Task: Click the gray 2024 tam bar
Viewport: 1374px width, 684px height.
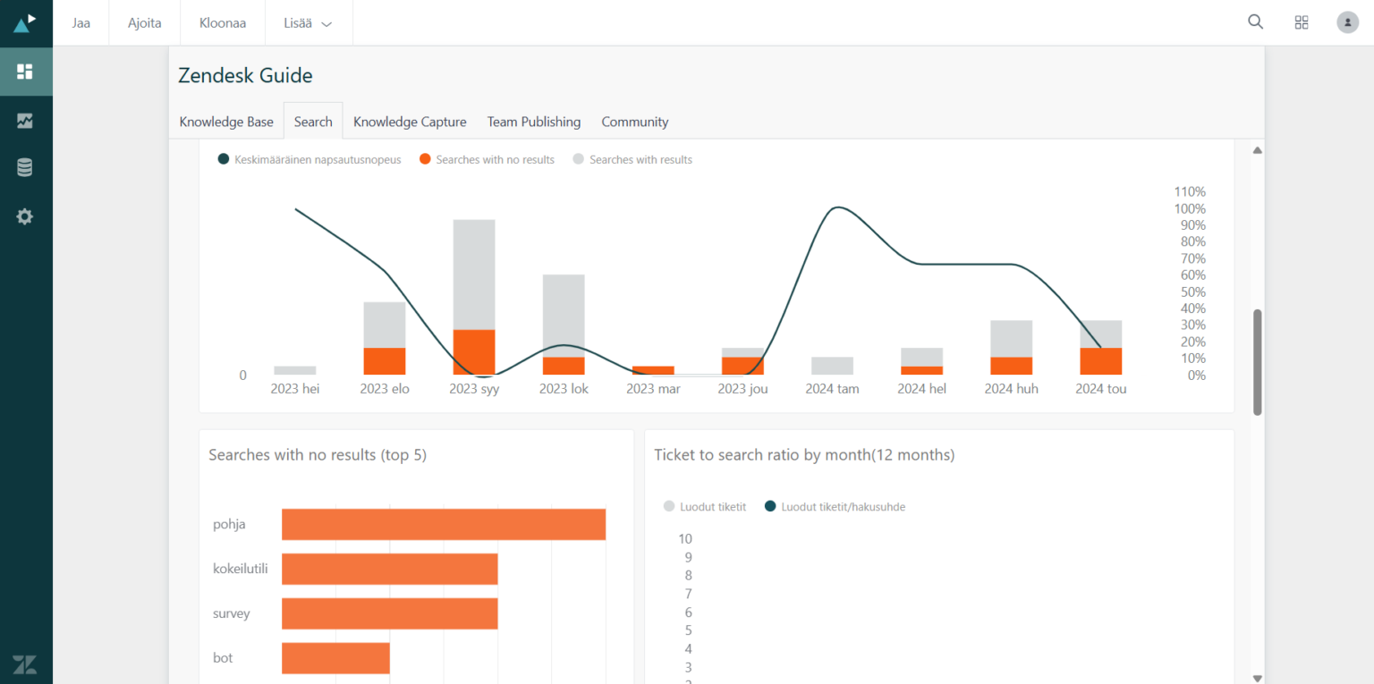Action: tap(832, 366)
